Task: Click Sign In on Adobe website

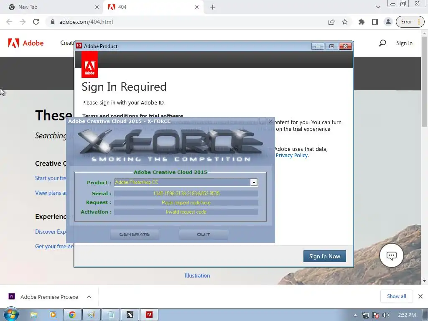Action: tap(404, 43)
